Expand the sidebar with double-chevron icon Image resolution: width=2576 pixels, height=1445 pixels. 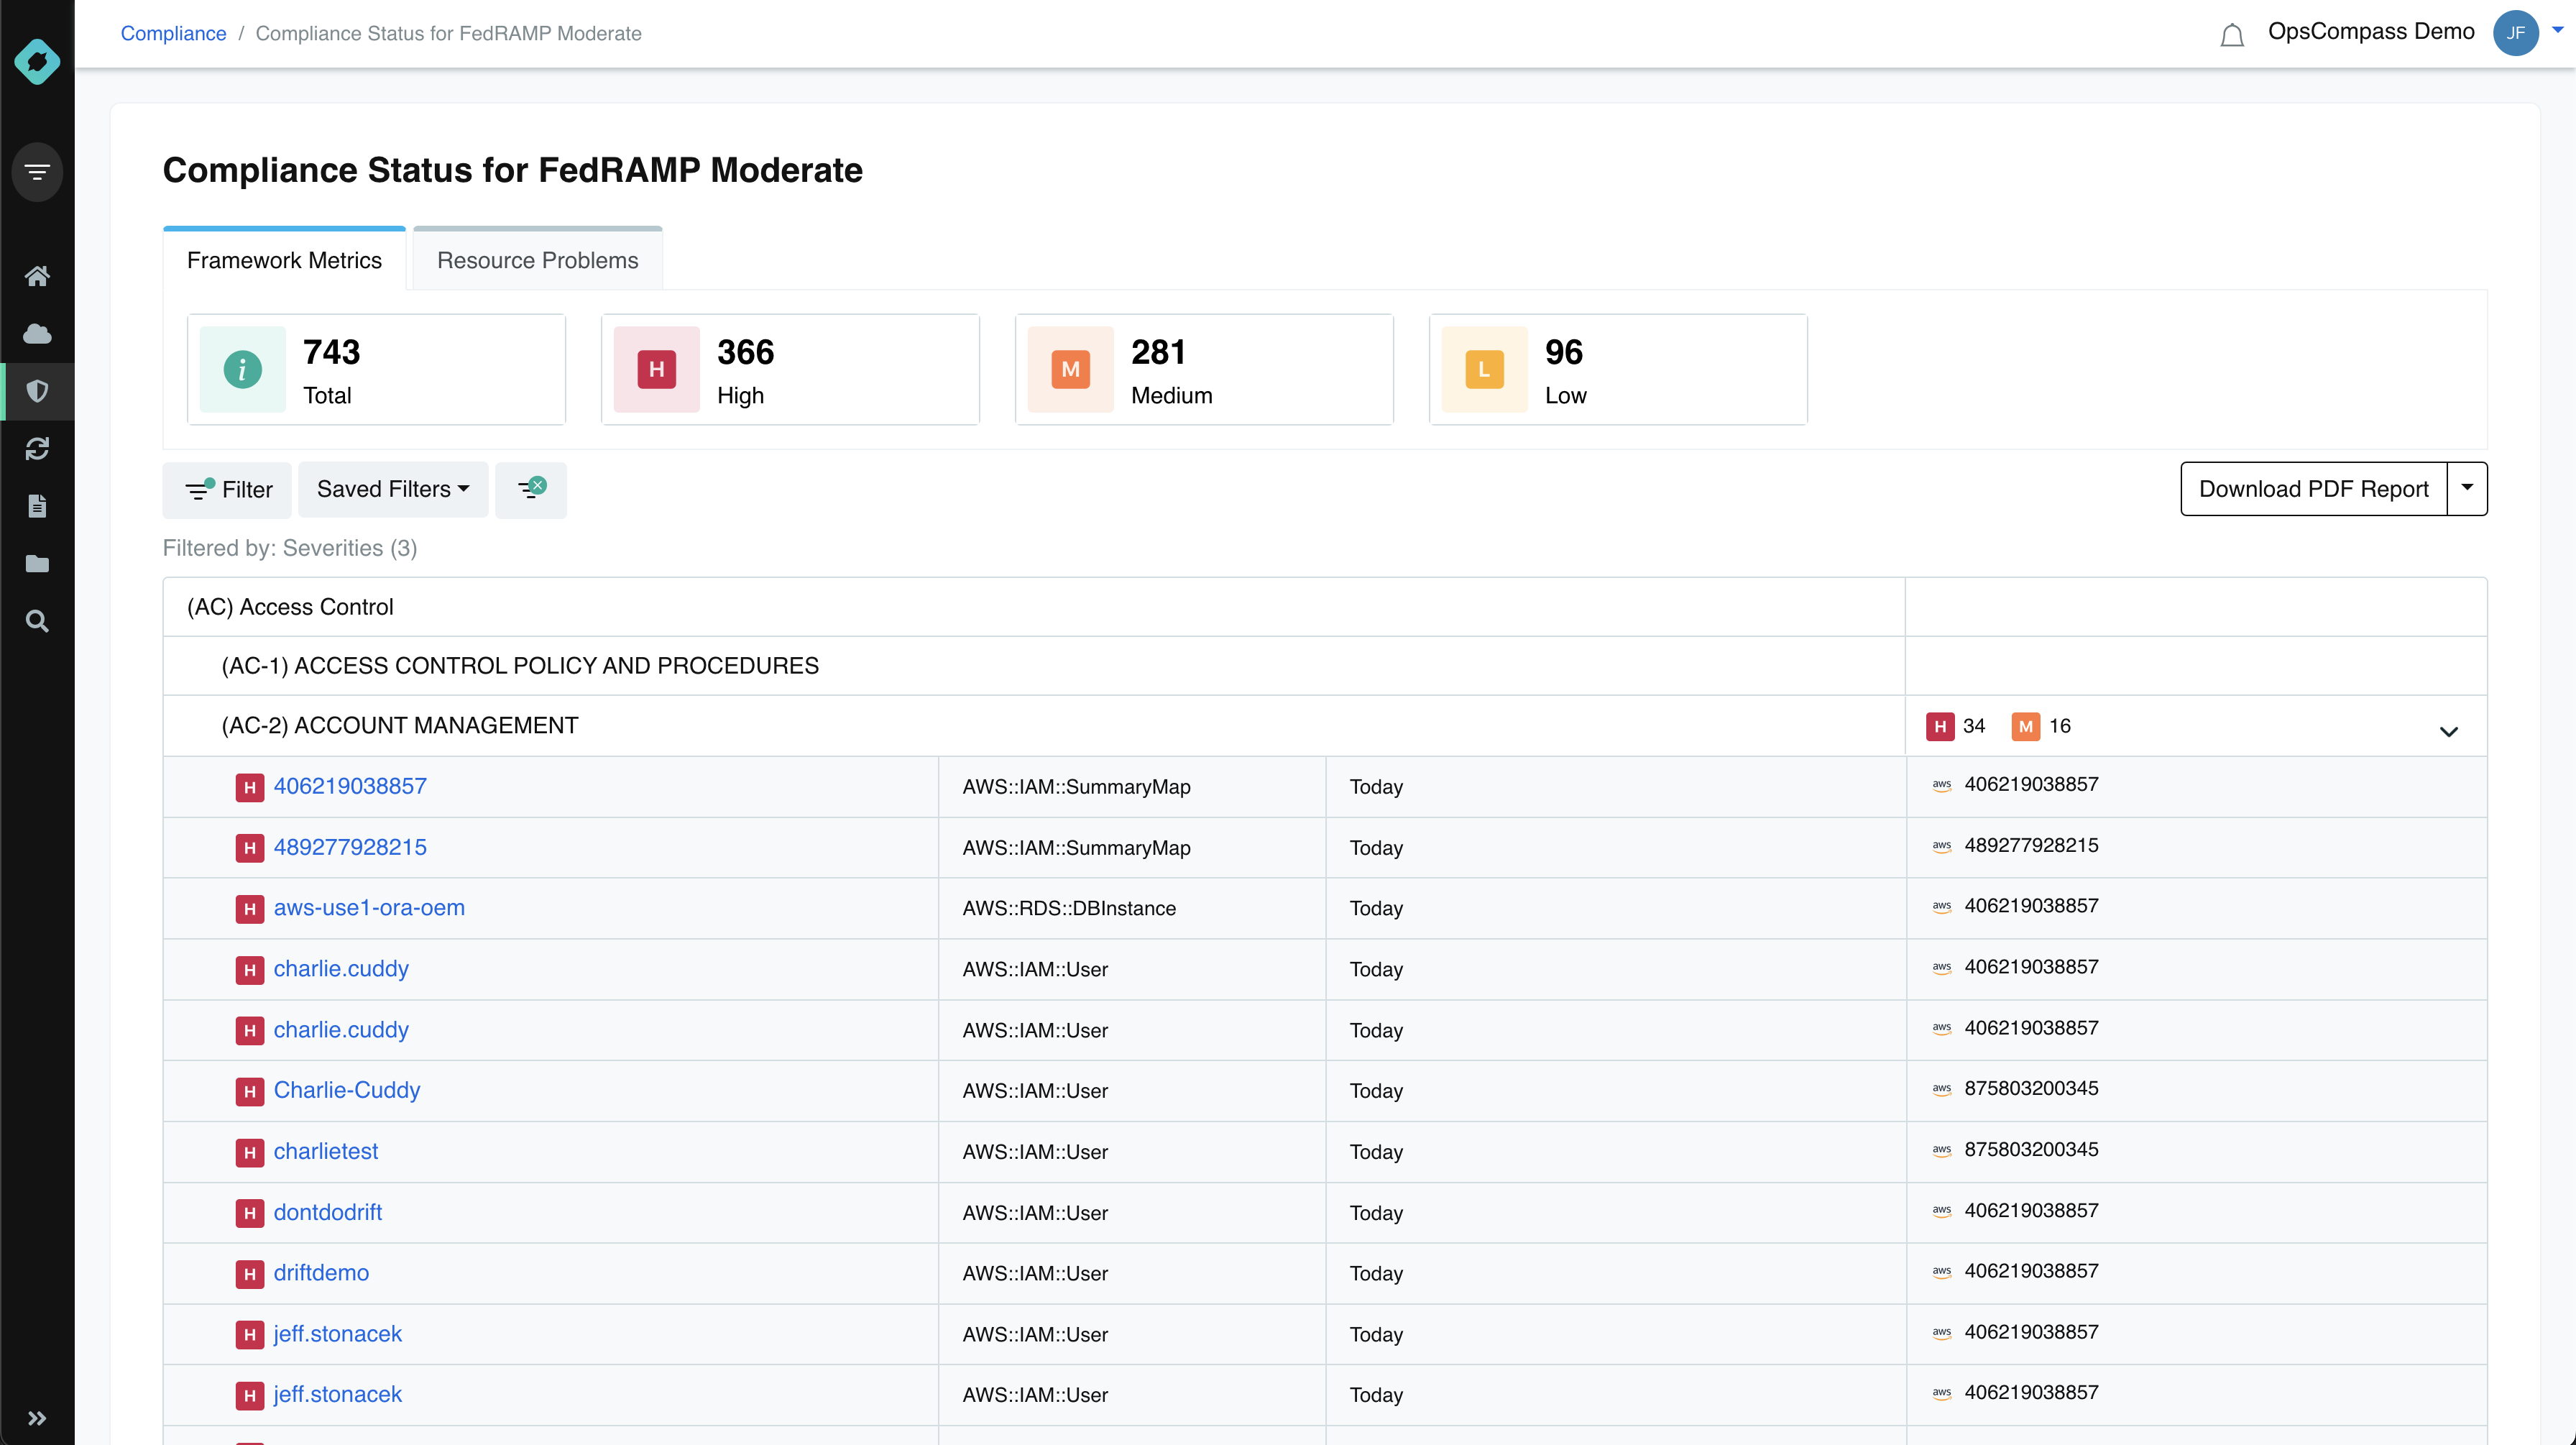click(37, 1418)
